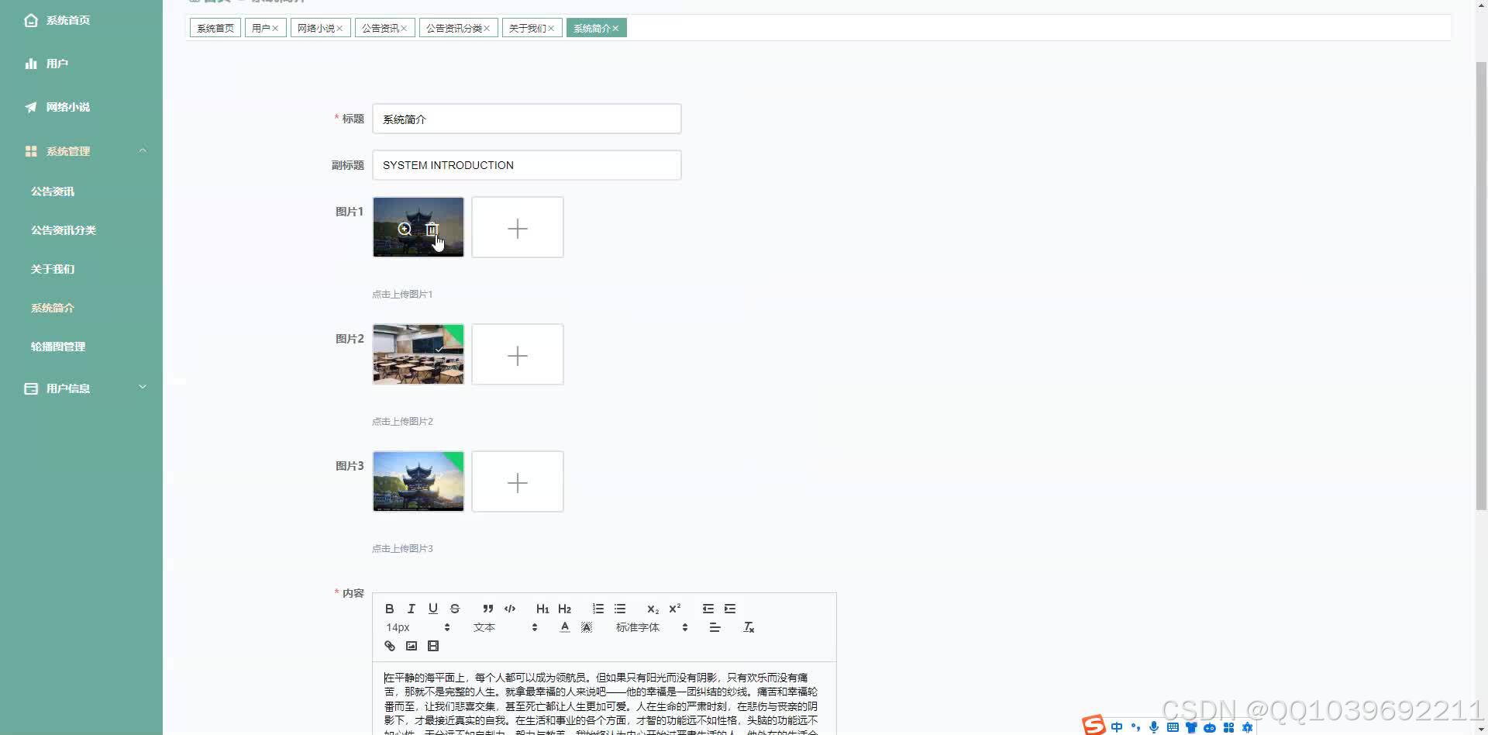1488x735 pixels.
Task: Apply Heading 2 style
Action: [x=564, y=609]
